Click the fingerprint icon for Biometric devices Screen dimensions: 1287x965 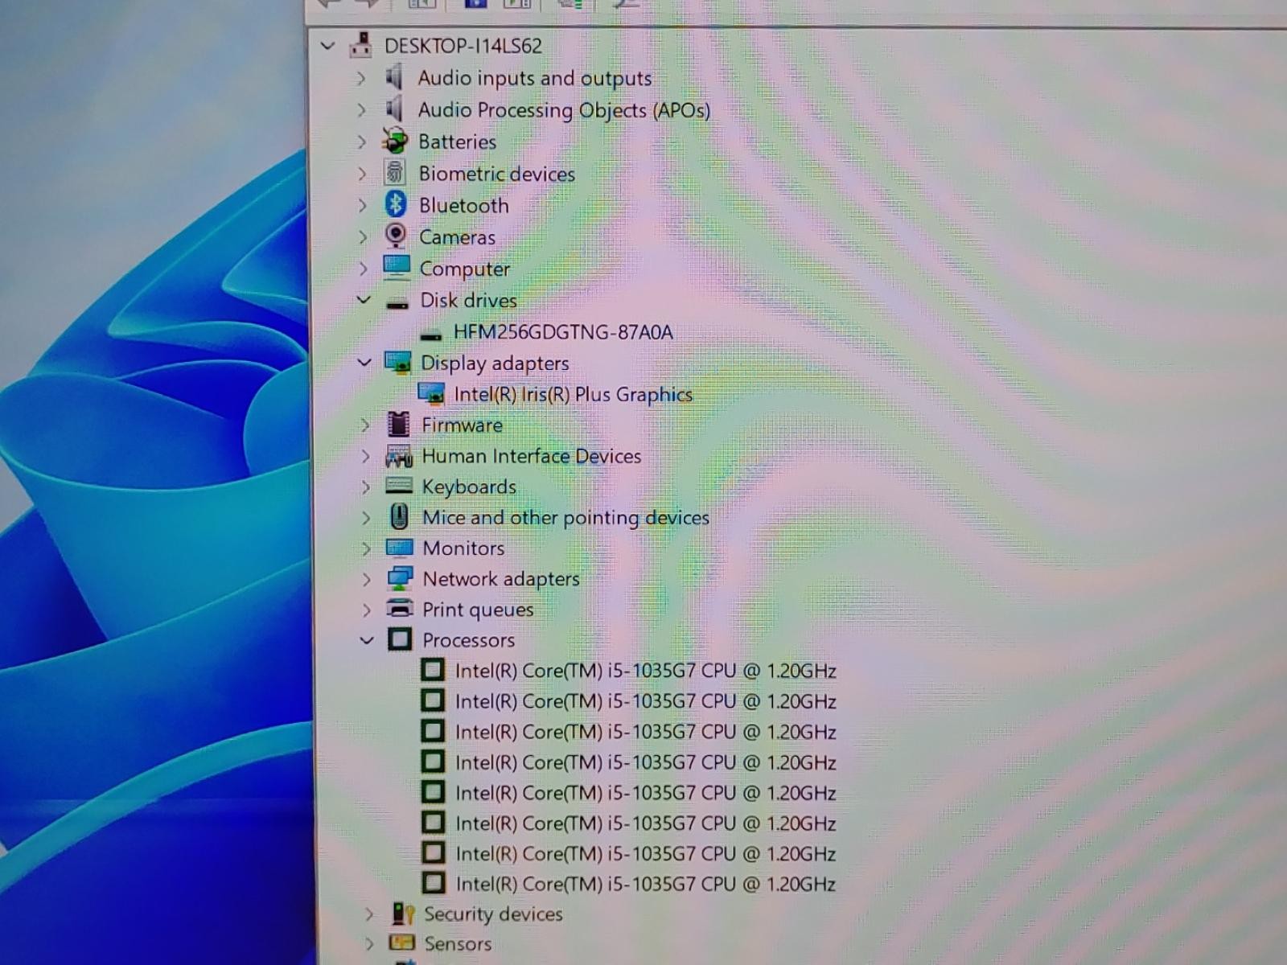pyautogui.click(x=394, y=172)
